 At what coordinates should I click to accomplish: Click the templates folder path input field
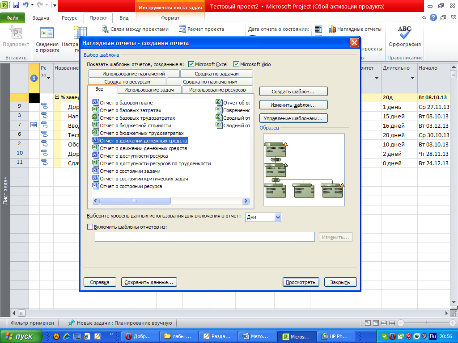coord(204,237)
